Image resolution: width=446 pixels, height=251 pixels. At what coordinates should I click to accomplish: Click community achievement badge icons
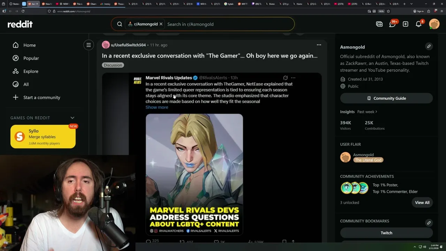pos(355,188)
